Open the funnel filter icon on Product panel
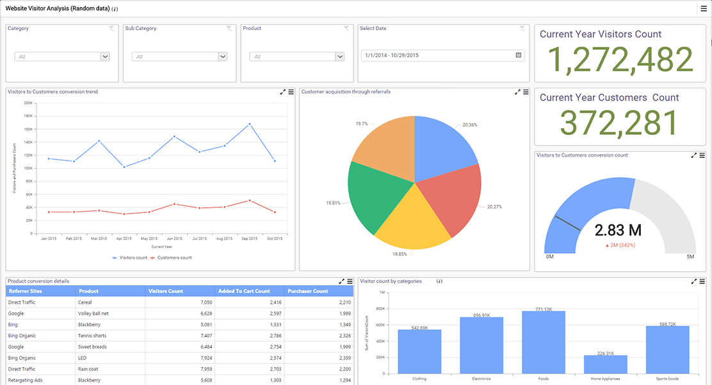The height and width of the screenshot is (385, 712). tap(346, 28)
